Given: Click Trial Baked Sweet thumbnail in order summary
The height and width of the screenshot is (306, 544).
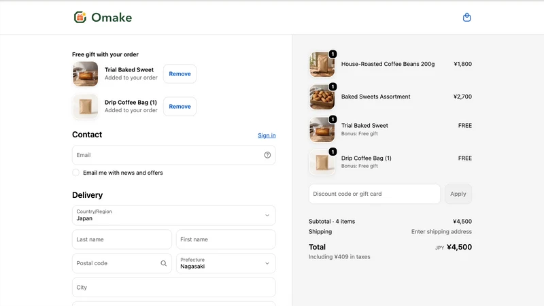Looking at the screenshot, I should point(322,129).
